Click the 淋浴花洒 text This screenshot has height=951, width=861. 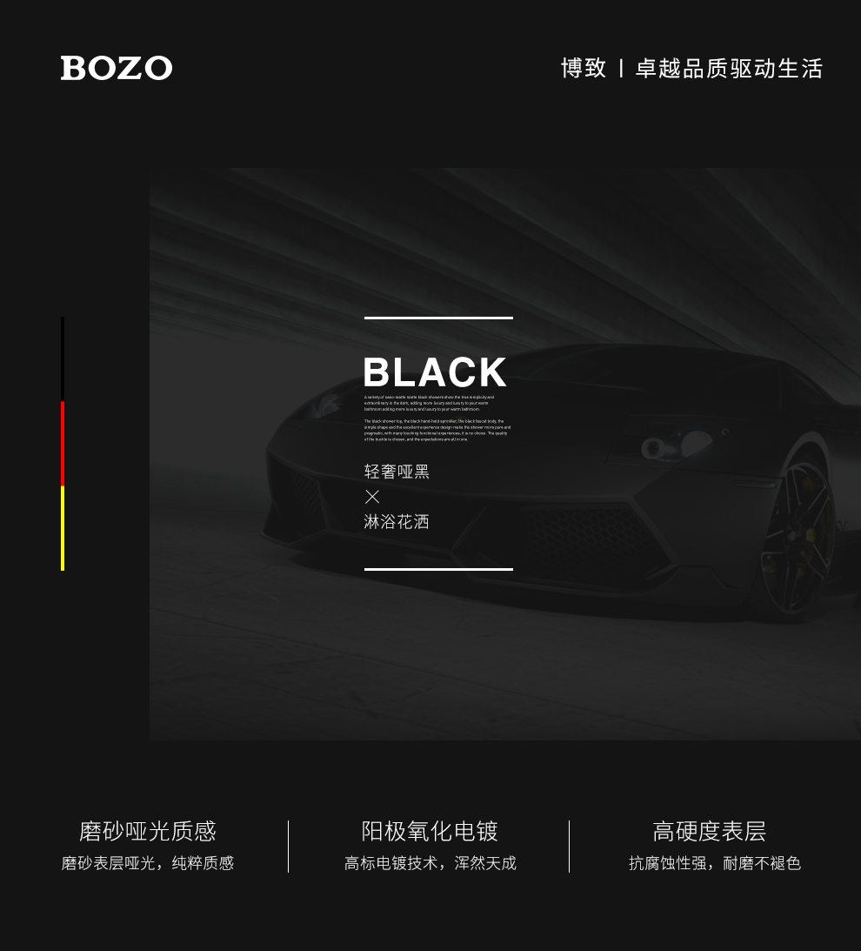397,521
